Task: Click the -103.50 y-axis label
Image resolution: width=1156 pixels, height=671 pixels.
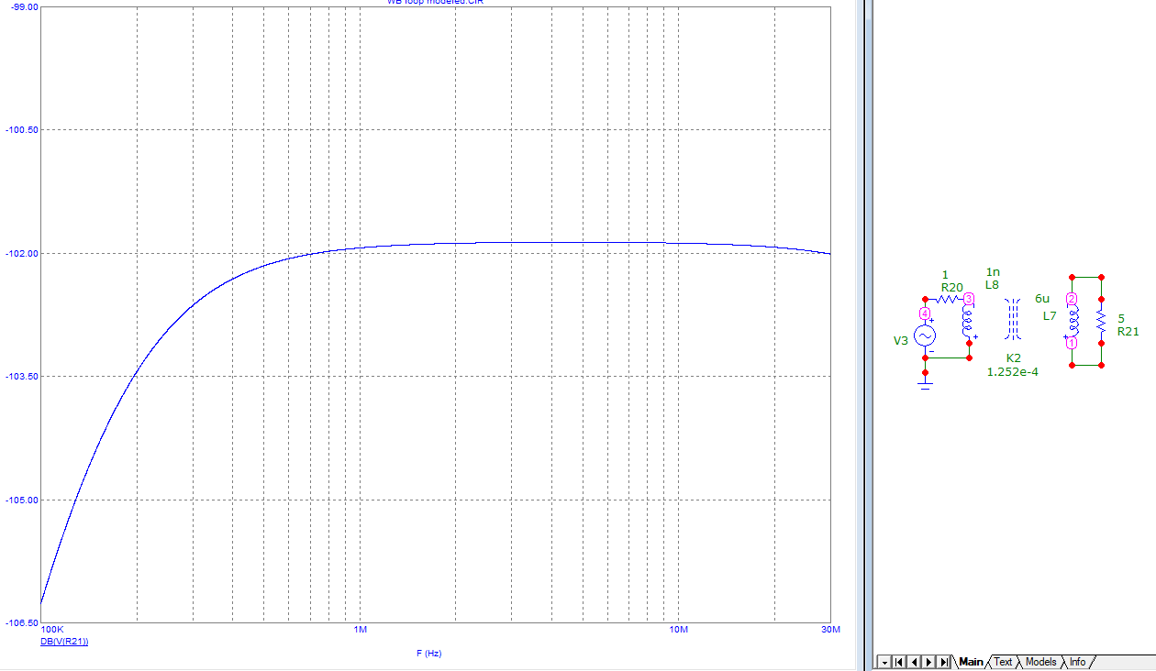Action: (x=20, y=377)
